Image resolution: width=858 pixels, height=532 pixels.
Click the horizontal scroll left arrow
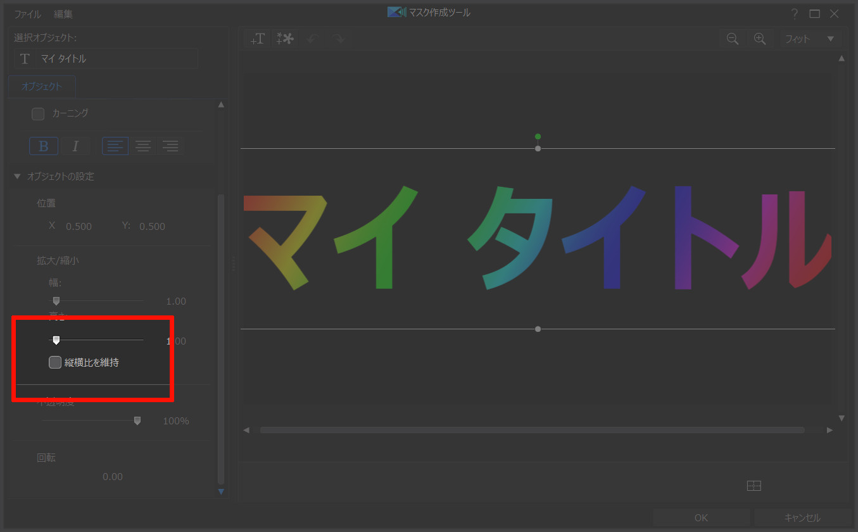[x=246, y=430]
